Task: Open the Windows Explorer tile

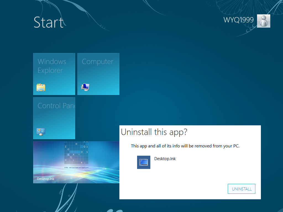Action: point(54,74)
